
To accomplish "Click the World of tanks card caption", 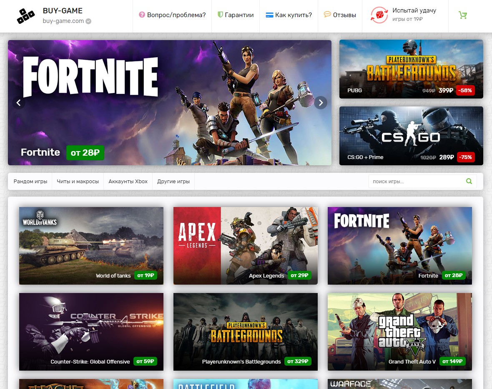I will coord(113,275).
